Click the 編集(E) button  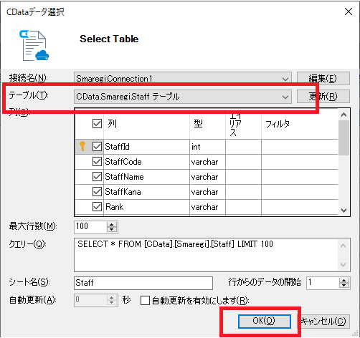[323, 78]
